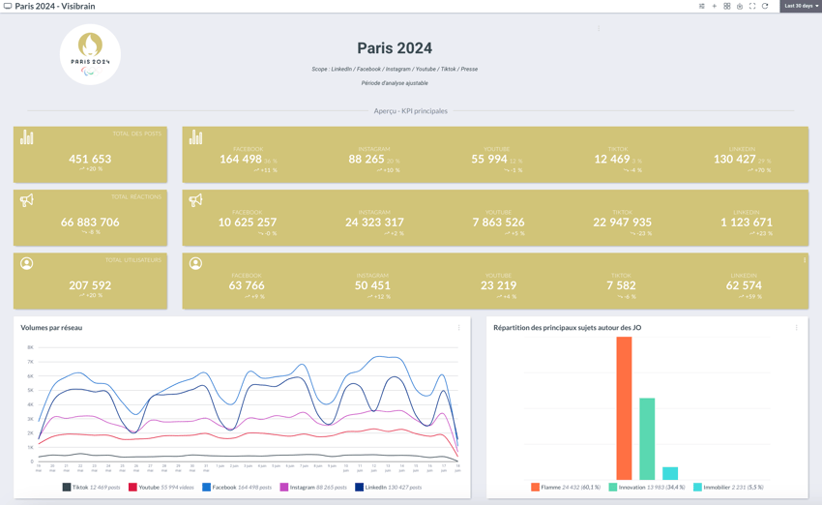
Task: Open three-dot menu of Volumes par réseau chart
Action: tap(458, 328)
